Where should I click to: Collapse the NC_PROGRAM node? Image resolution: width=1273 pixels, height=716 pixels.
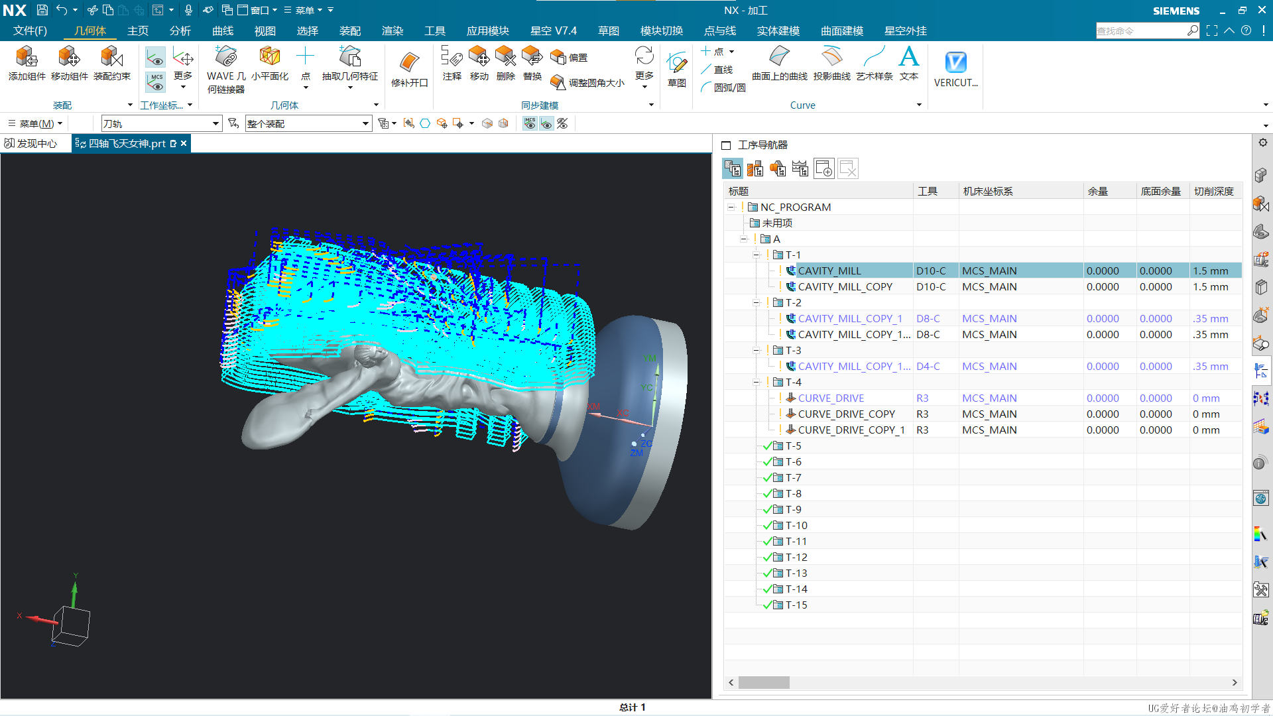[731, 208]
